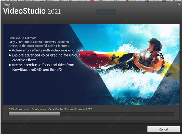Close the installer window with the X

tap(179, 4)
